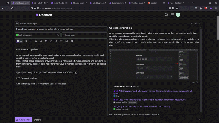Click the Help category badge

click(116, 96)
